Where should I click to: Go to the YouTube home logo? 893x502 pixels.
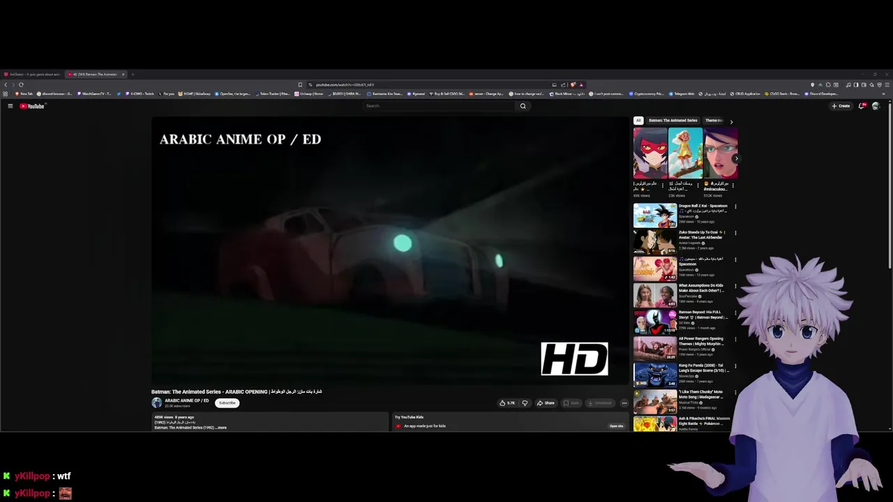coord(32,106)
